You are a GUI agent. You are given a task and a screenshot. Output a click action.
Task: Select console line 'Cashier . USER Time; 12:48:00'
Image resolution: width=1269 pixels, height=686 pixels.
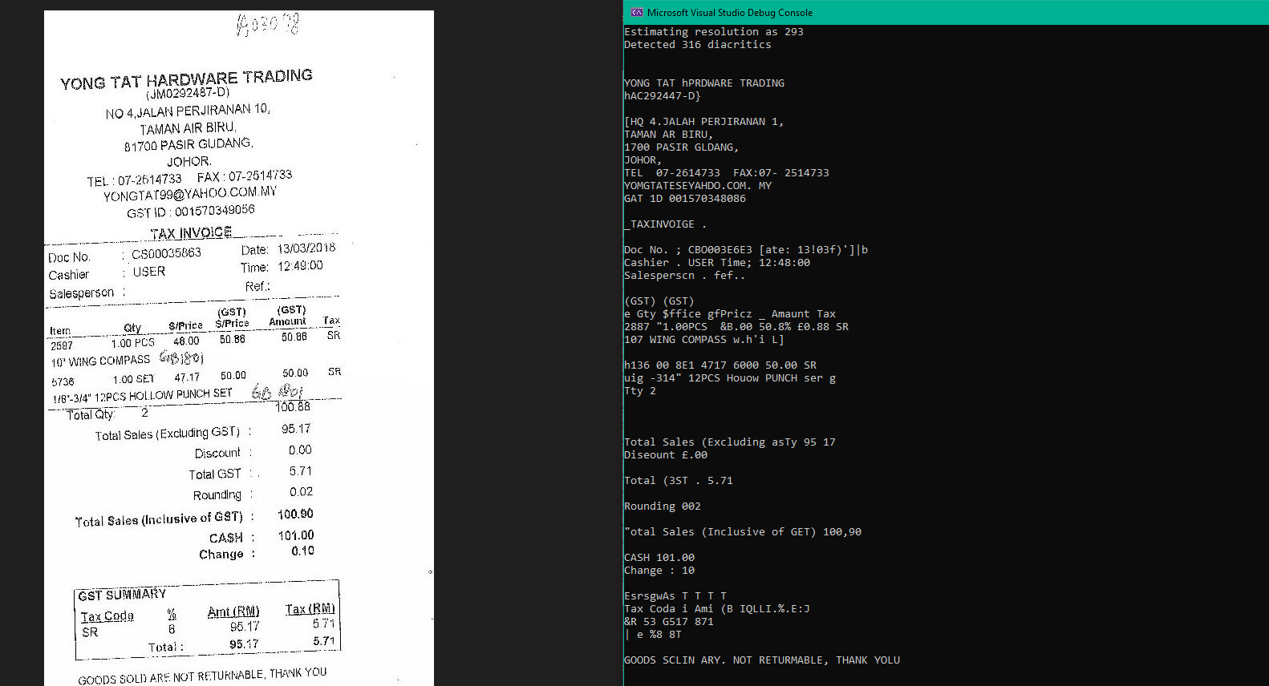pos(716,263)
